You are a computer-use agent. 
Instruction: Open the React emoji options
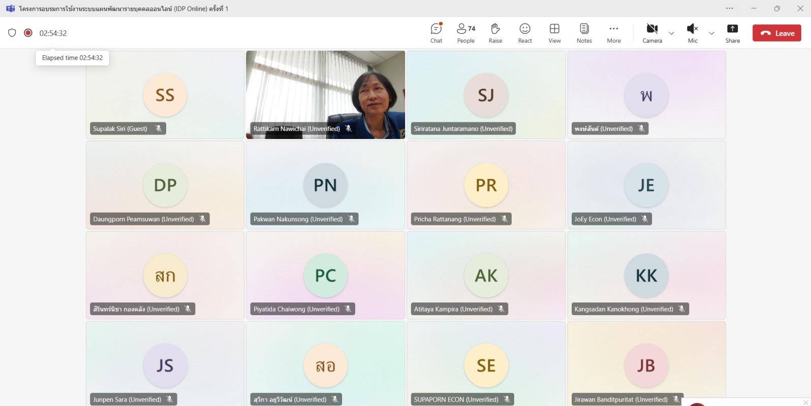pos(525,33)
